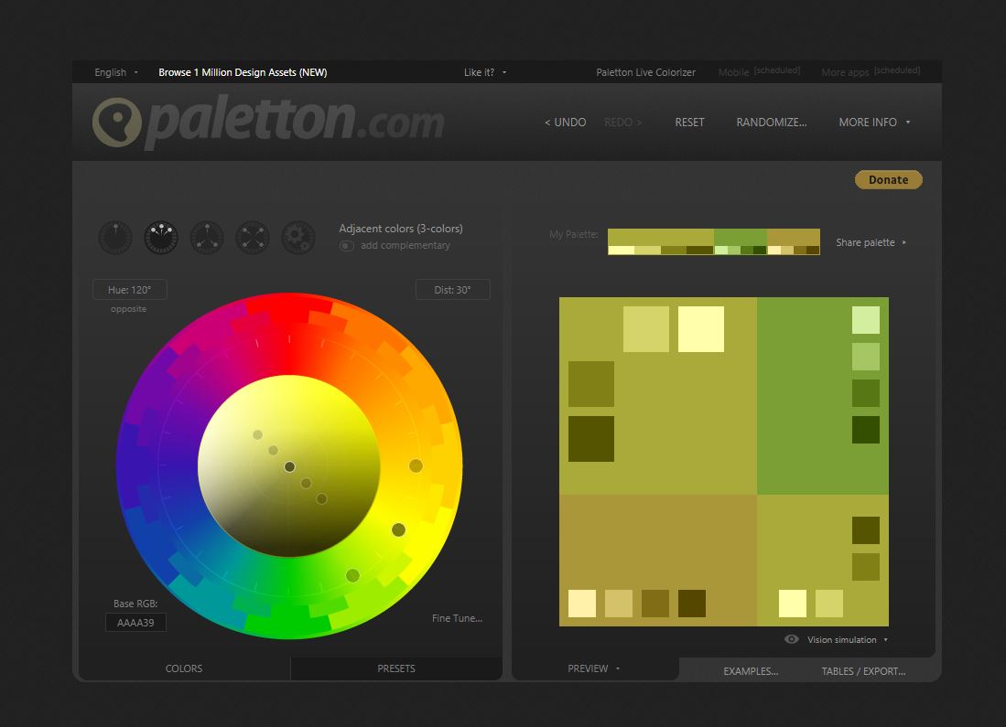This screenshot has height=727, width=1006.
Task: Select the adjacent colors 3-color scheme icon
Action: pyautogui.click(x=161, y=238)
